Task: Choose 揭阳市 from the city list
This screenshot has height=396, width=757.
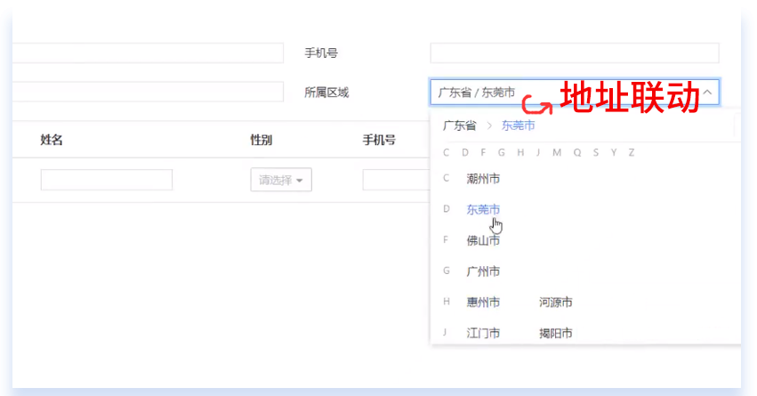Action: 556,333
